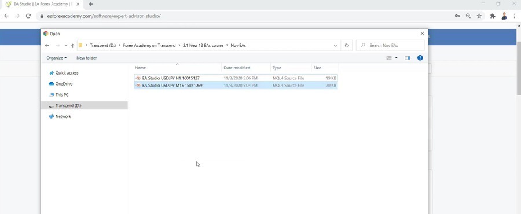The height and width of the screenshot is (214, 521).
Task: Create a New folder
Action: (x=87, y=58)
